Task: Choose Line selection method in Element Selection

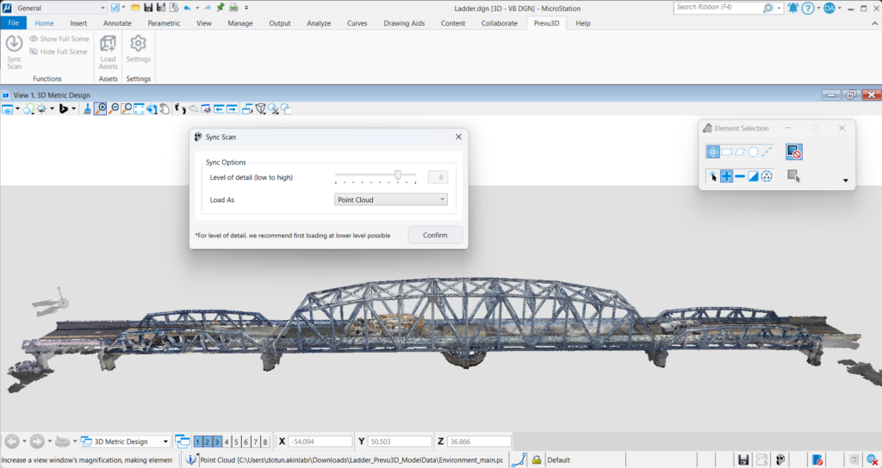Action: [x=767, y=151]
